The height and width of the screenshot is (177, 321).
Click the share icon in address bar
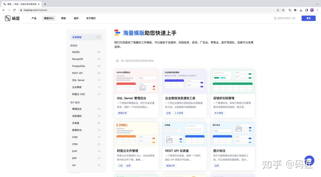tap(278, 10)
